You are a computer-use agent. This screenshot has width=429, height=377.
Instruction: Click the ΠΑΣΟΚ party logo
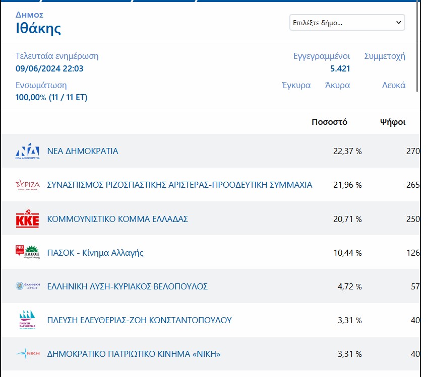(28, 252)
